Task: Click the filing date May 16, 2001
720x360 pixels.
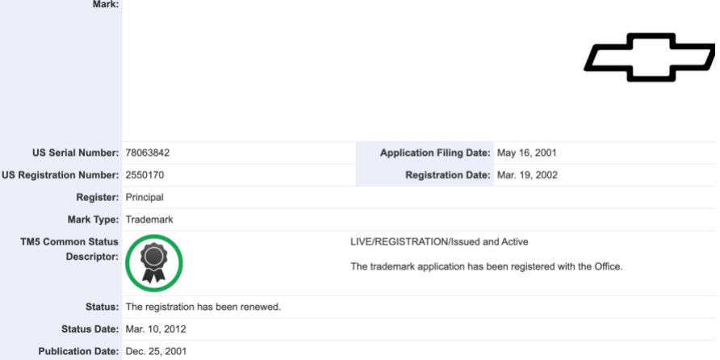Action: pyautogui.click(x=526, y=153)
